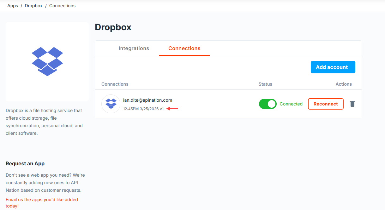Click the Dropbox avatar icon in connection row
Image resolution: width=385 pixels, height=210 pixels.
(x=111, y=104)
